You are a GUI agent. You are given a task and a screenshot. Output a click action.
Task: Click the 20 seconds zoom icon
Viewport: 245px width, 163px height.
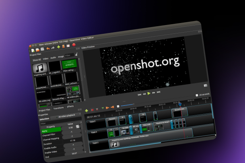(197, 95)
